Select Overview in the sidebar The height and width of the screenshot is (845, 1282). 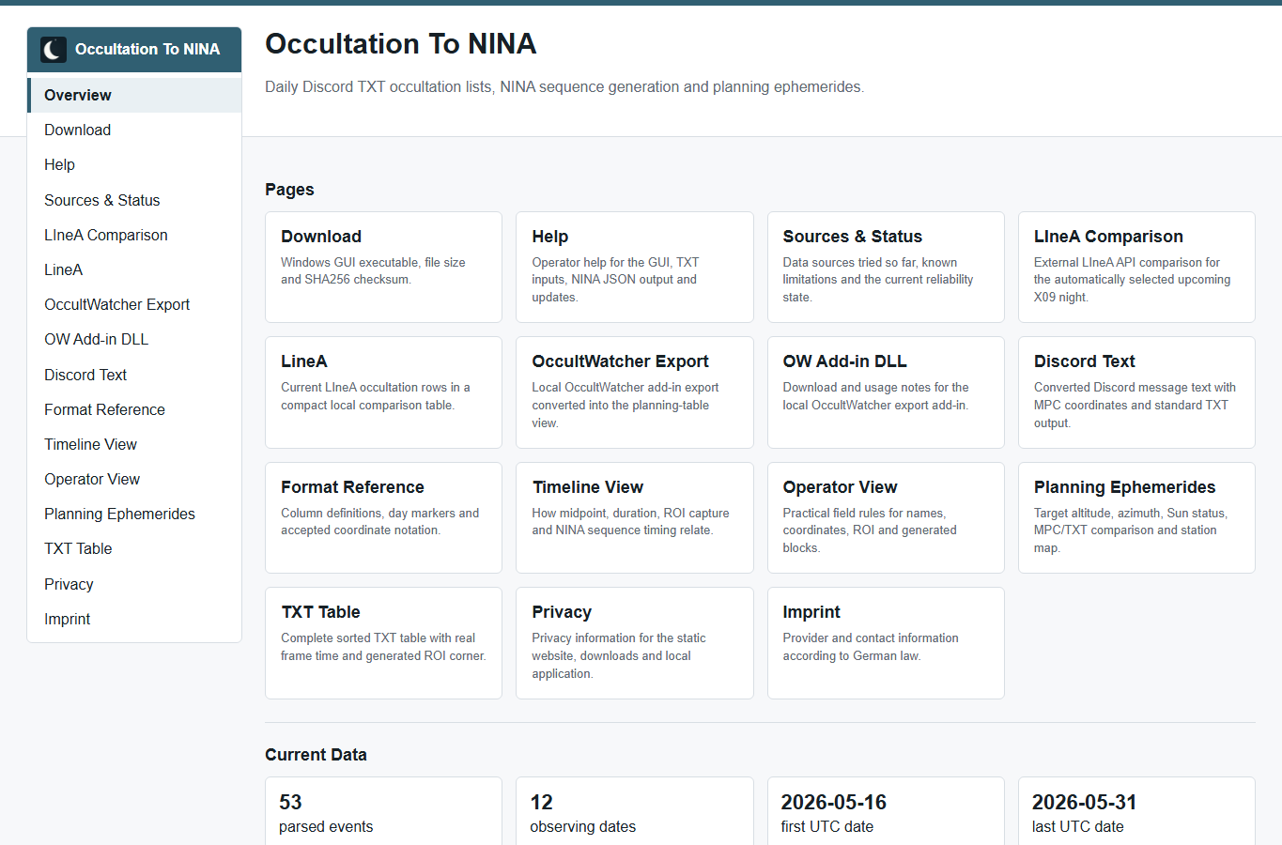[x=134, y=95]
